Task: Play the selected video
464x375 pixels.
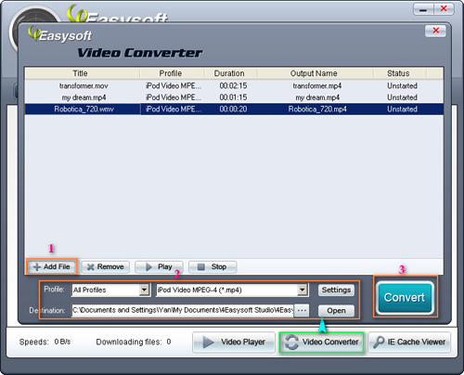Action: (159, 266)
